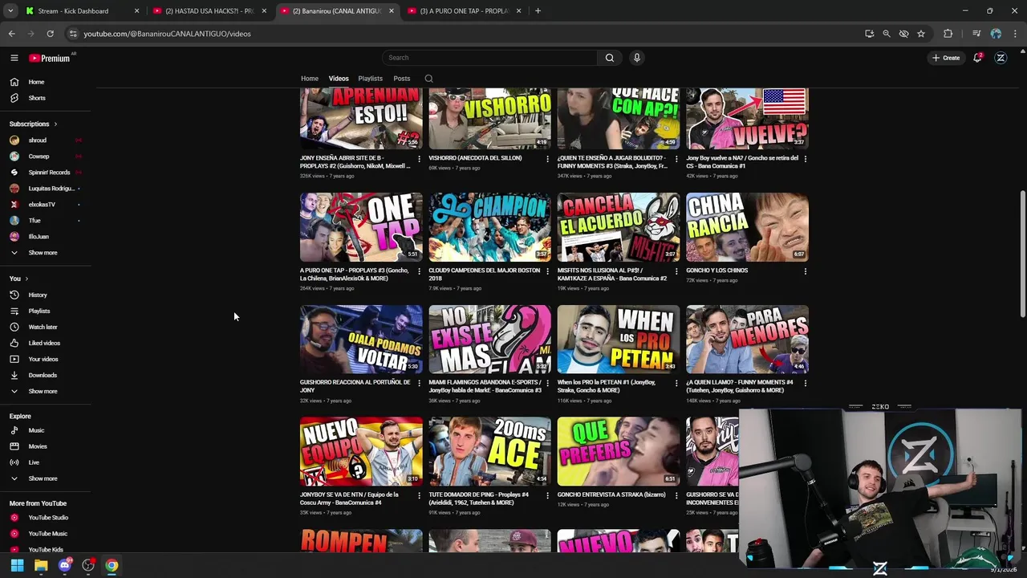Viewport: 1027px width, 578px height.
Task: Open the YouTube guide hamburger menu
Action: 14,58
